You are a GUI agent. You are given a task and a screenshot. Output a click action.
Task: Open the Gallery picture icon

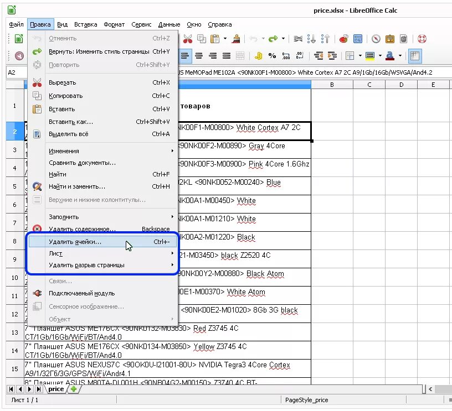click(x=390, y=39)
